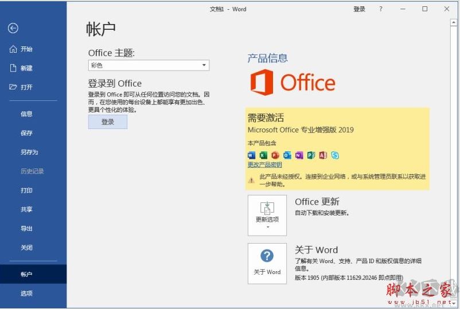Click the home icon next to 开始
Screen dimensions: 460x309
pyautogui.click(x=13, y=49)
